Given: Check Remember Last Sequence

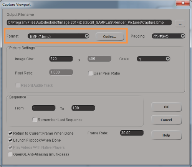Looking at the screenshot, I should (x=35, y=120).
